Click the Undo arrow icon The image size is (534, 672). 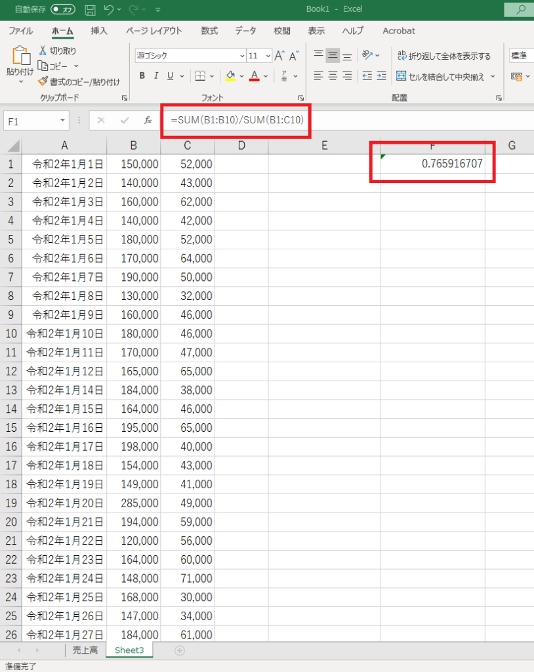click(109, 9)
